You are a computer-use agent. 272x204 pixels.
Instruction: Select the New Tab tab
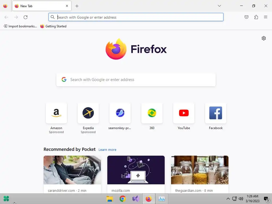(x=42, y=6)
